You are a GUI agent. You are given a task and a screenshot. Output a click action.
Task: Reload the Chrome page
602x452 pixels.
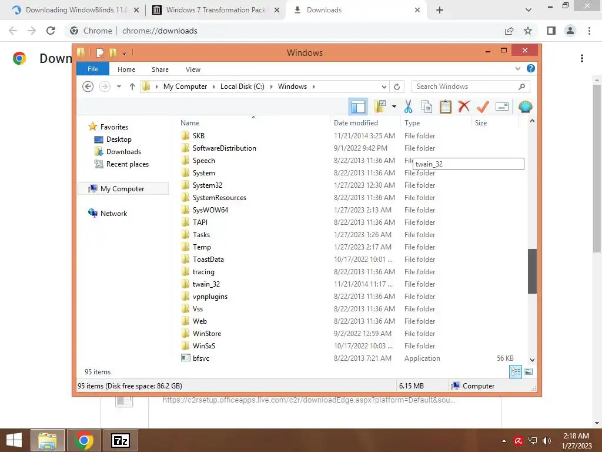click(51, 31)
